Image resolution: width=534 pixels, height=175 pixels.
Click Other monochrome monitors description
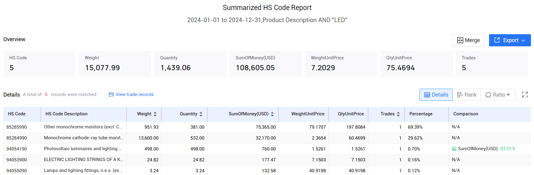tap(83, 127)
